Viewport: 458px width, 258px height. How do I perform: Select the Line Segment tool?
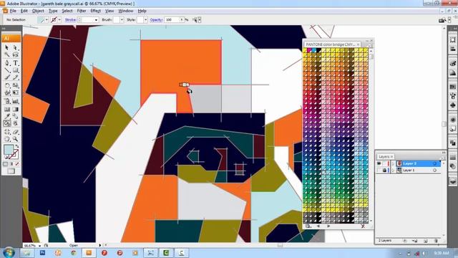(x=7, y=70)
